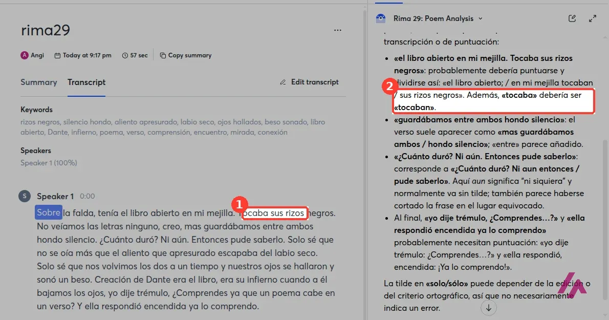Click the highlighted word Sobre in transcript
This screenshot has height=320, width=609.
49,212
